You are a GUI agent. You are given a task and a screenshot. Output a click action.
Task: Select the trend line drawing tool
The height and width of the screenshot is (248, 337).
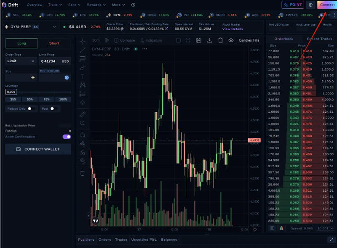tap(83, 50)
